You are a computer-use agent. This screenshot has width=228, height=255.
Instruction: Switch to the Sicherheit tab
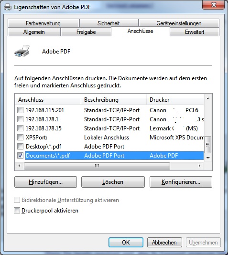tap(109, 23)
